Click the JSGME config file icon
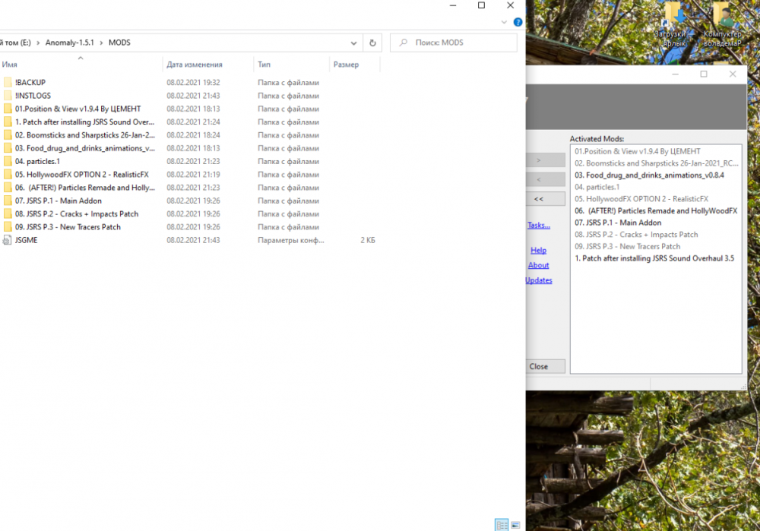 (x=8, y=240)
